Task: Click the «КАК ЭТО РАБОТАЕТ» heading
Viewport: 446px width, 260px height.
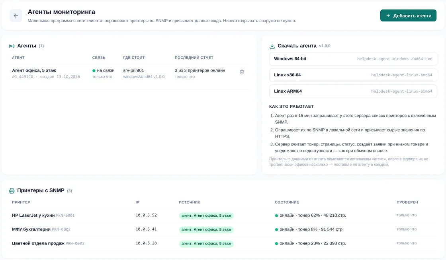Action: [291, 107]
